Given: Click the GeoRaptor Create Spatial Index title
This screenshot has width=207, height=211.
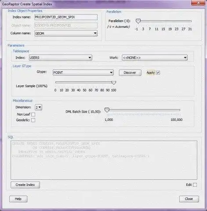Looking at the screenshot, I should coord(27,4).
